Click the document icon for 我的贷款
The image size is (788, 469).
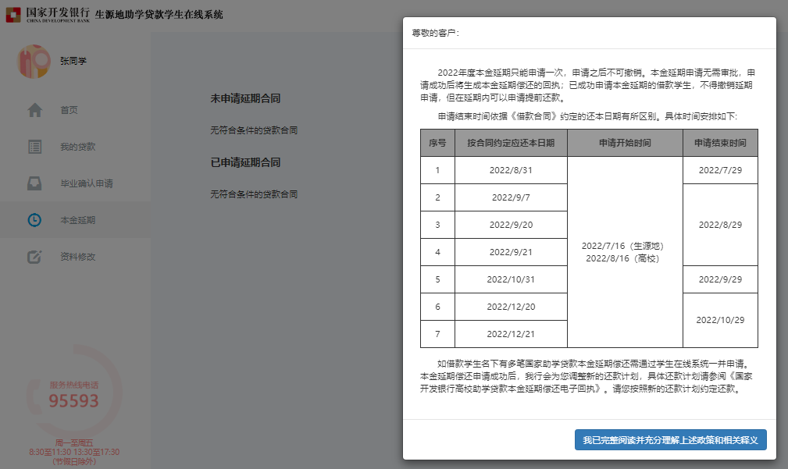[34, 147]
